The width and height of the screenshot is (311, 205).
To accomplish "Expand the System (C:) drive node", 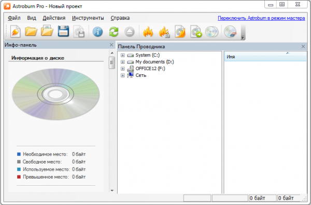I will [123, 55].
